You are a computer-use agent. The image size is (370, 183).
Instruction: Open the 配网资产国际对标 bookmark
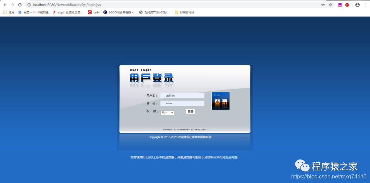tap(154, 12)
